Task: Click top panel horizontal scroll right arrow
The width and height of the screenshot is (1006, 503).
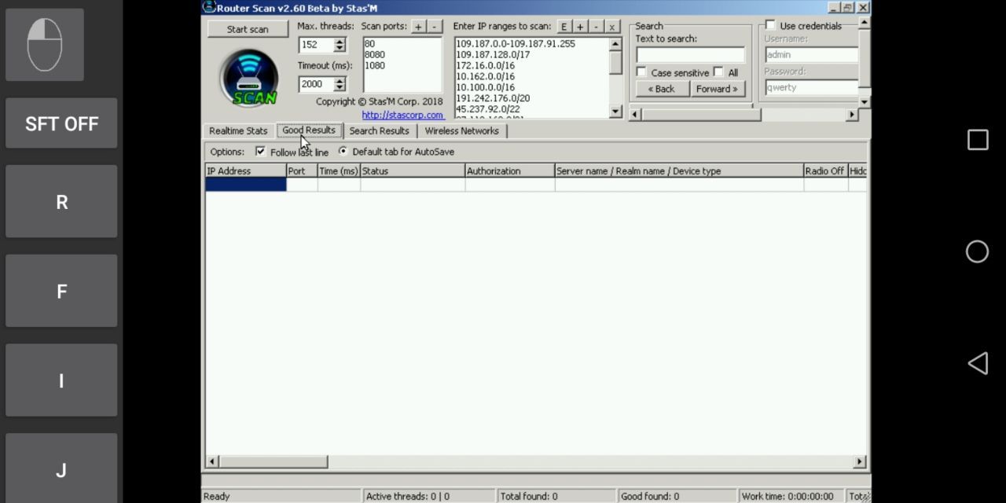Action: pos(851,115)
